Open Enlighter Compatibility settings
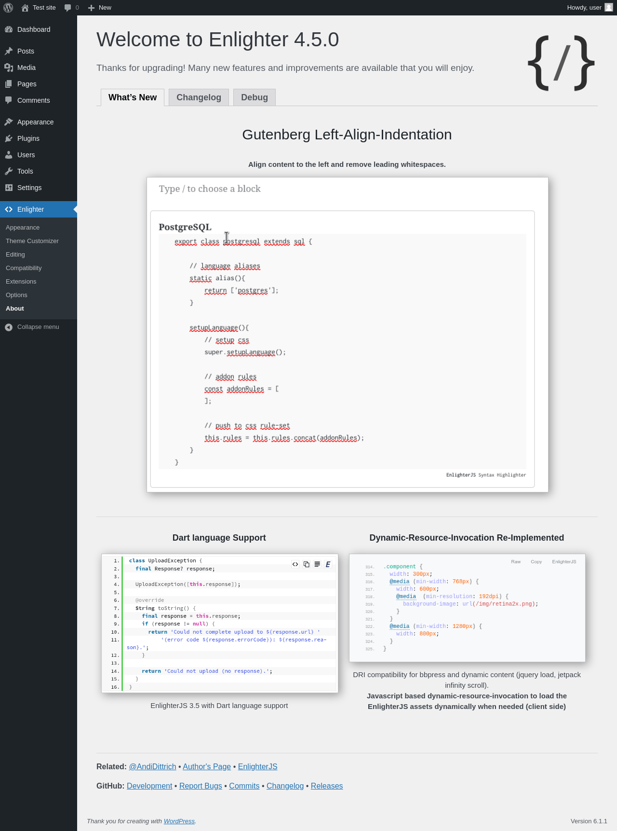The width and height of the screenshot is (617, 831). (24, 268)
